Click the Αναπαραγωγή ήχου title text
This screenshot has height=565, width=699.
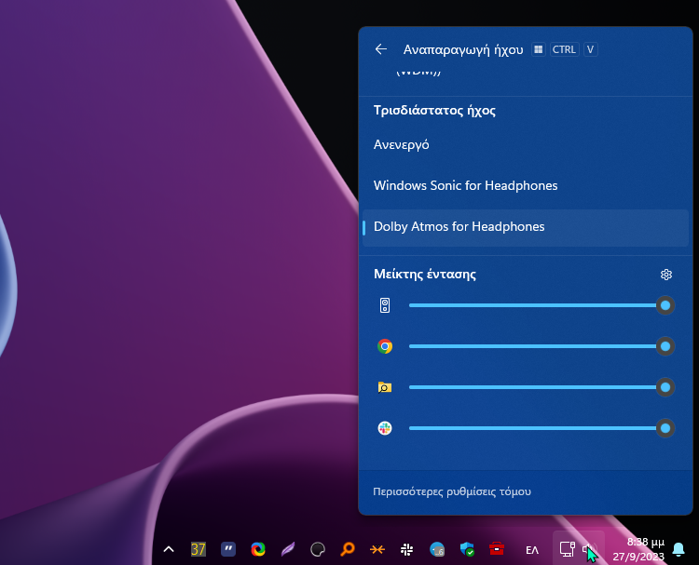(x=463, y=49)
